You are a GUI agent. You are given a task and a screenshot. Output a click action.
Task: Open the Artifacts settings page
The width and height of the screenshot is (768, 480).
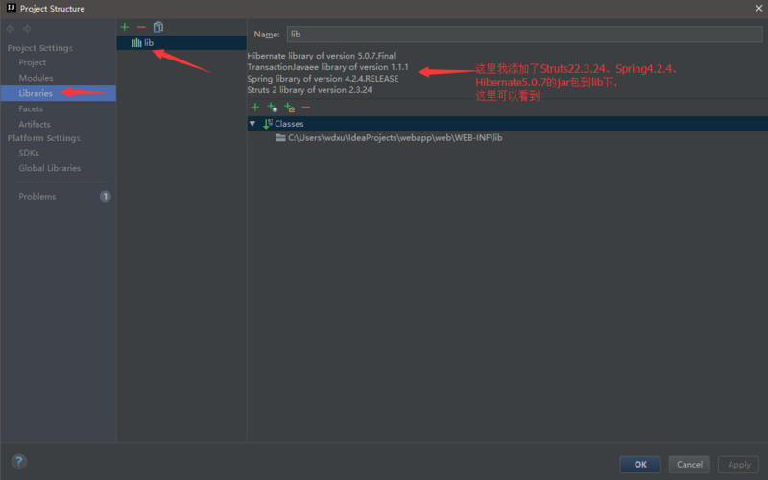click(x=35, y=124)
